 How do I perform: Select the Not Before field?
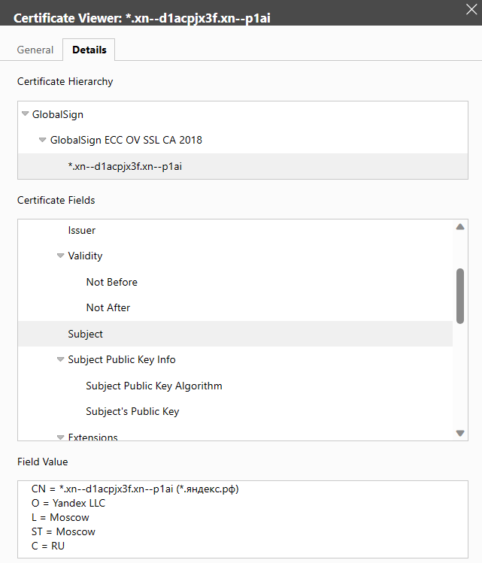(111, 283)
